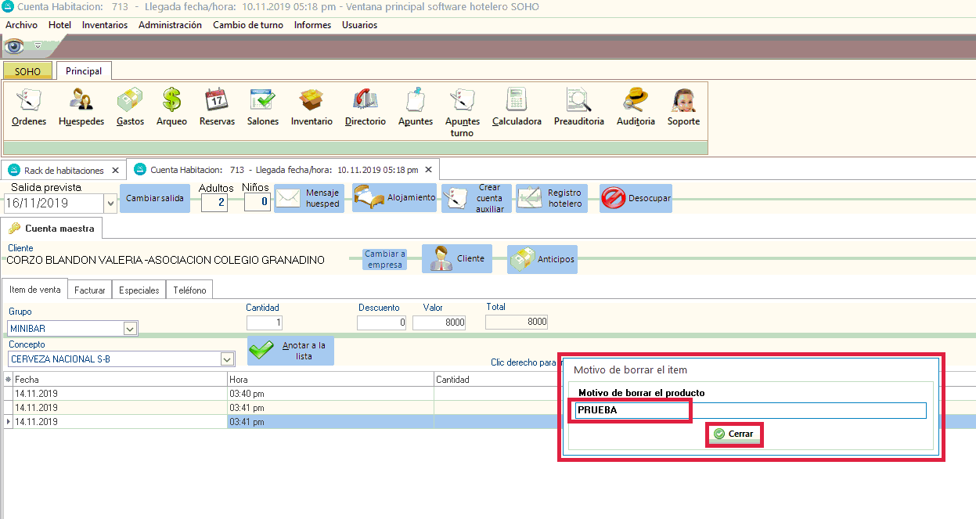Expand the Concepto CERVEZA NACIONAL dropdown
The height and width of the screenshot is (519, 976).
(227, 359)
